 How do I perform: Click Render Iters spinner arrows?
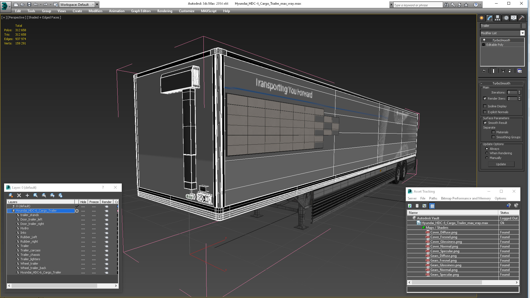click(x=519, y=99)
